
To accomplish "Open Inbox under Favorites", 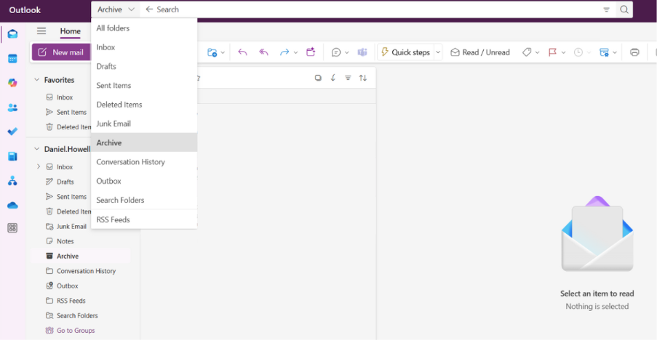I will tap(65, 97).
